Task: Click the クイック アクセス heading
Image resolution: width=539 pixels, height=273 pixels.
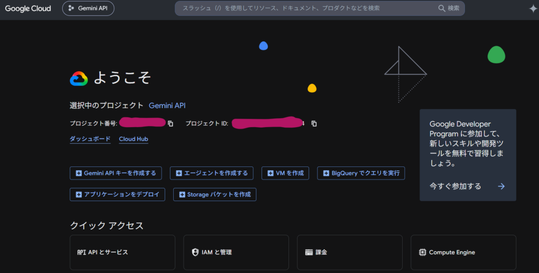Action: 107,225
